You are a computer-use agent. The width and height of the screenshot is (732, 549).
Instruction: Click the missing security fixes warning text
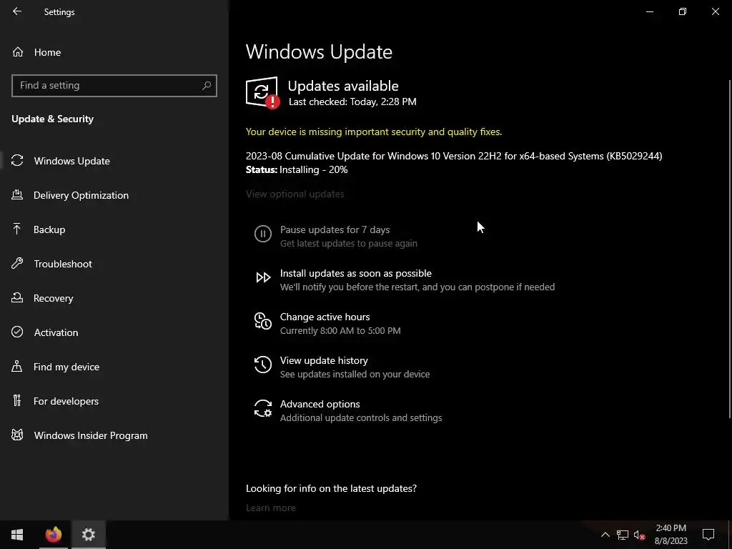coord(374,132)
